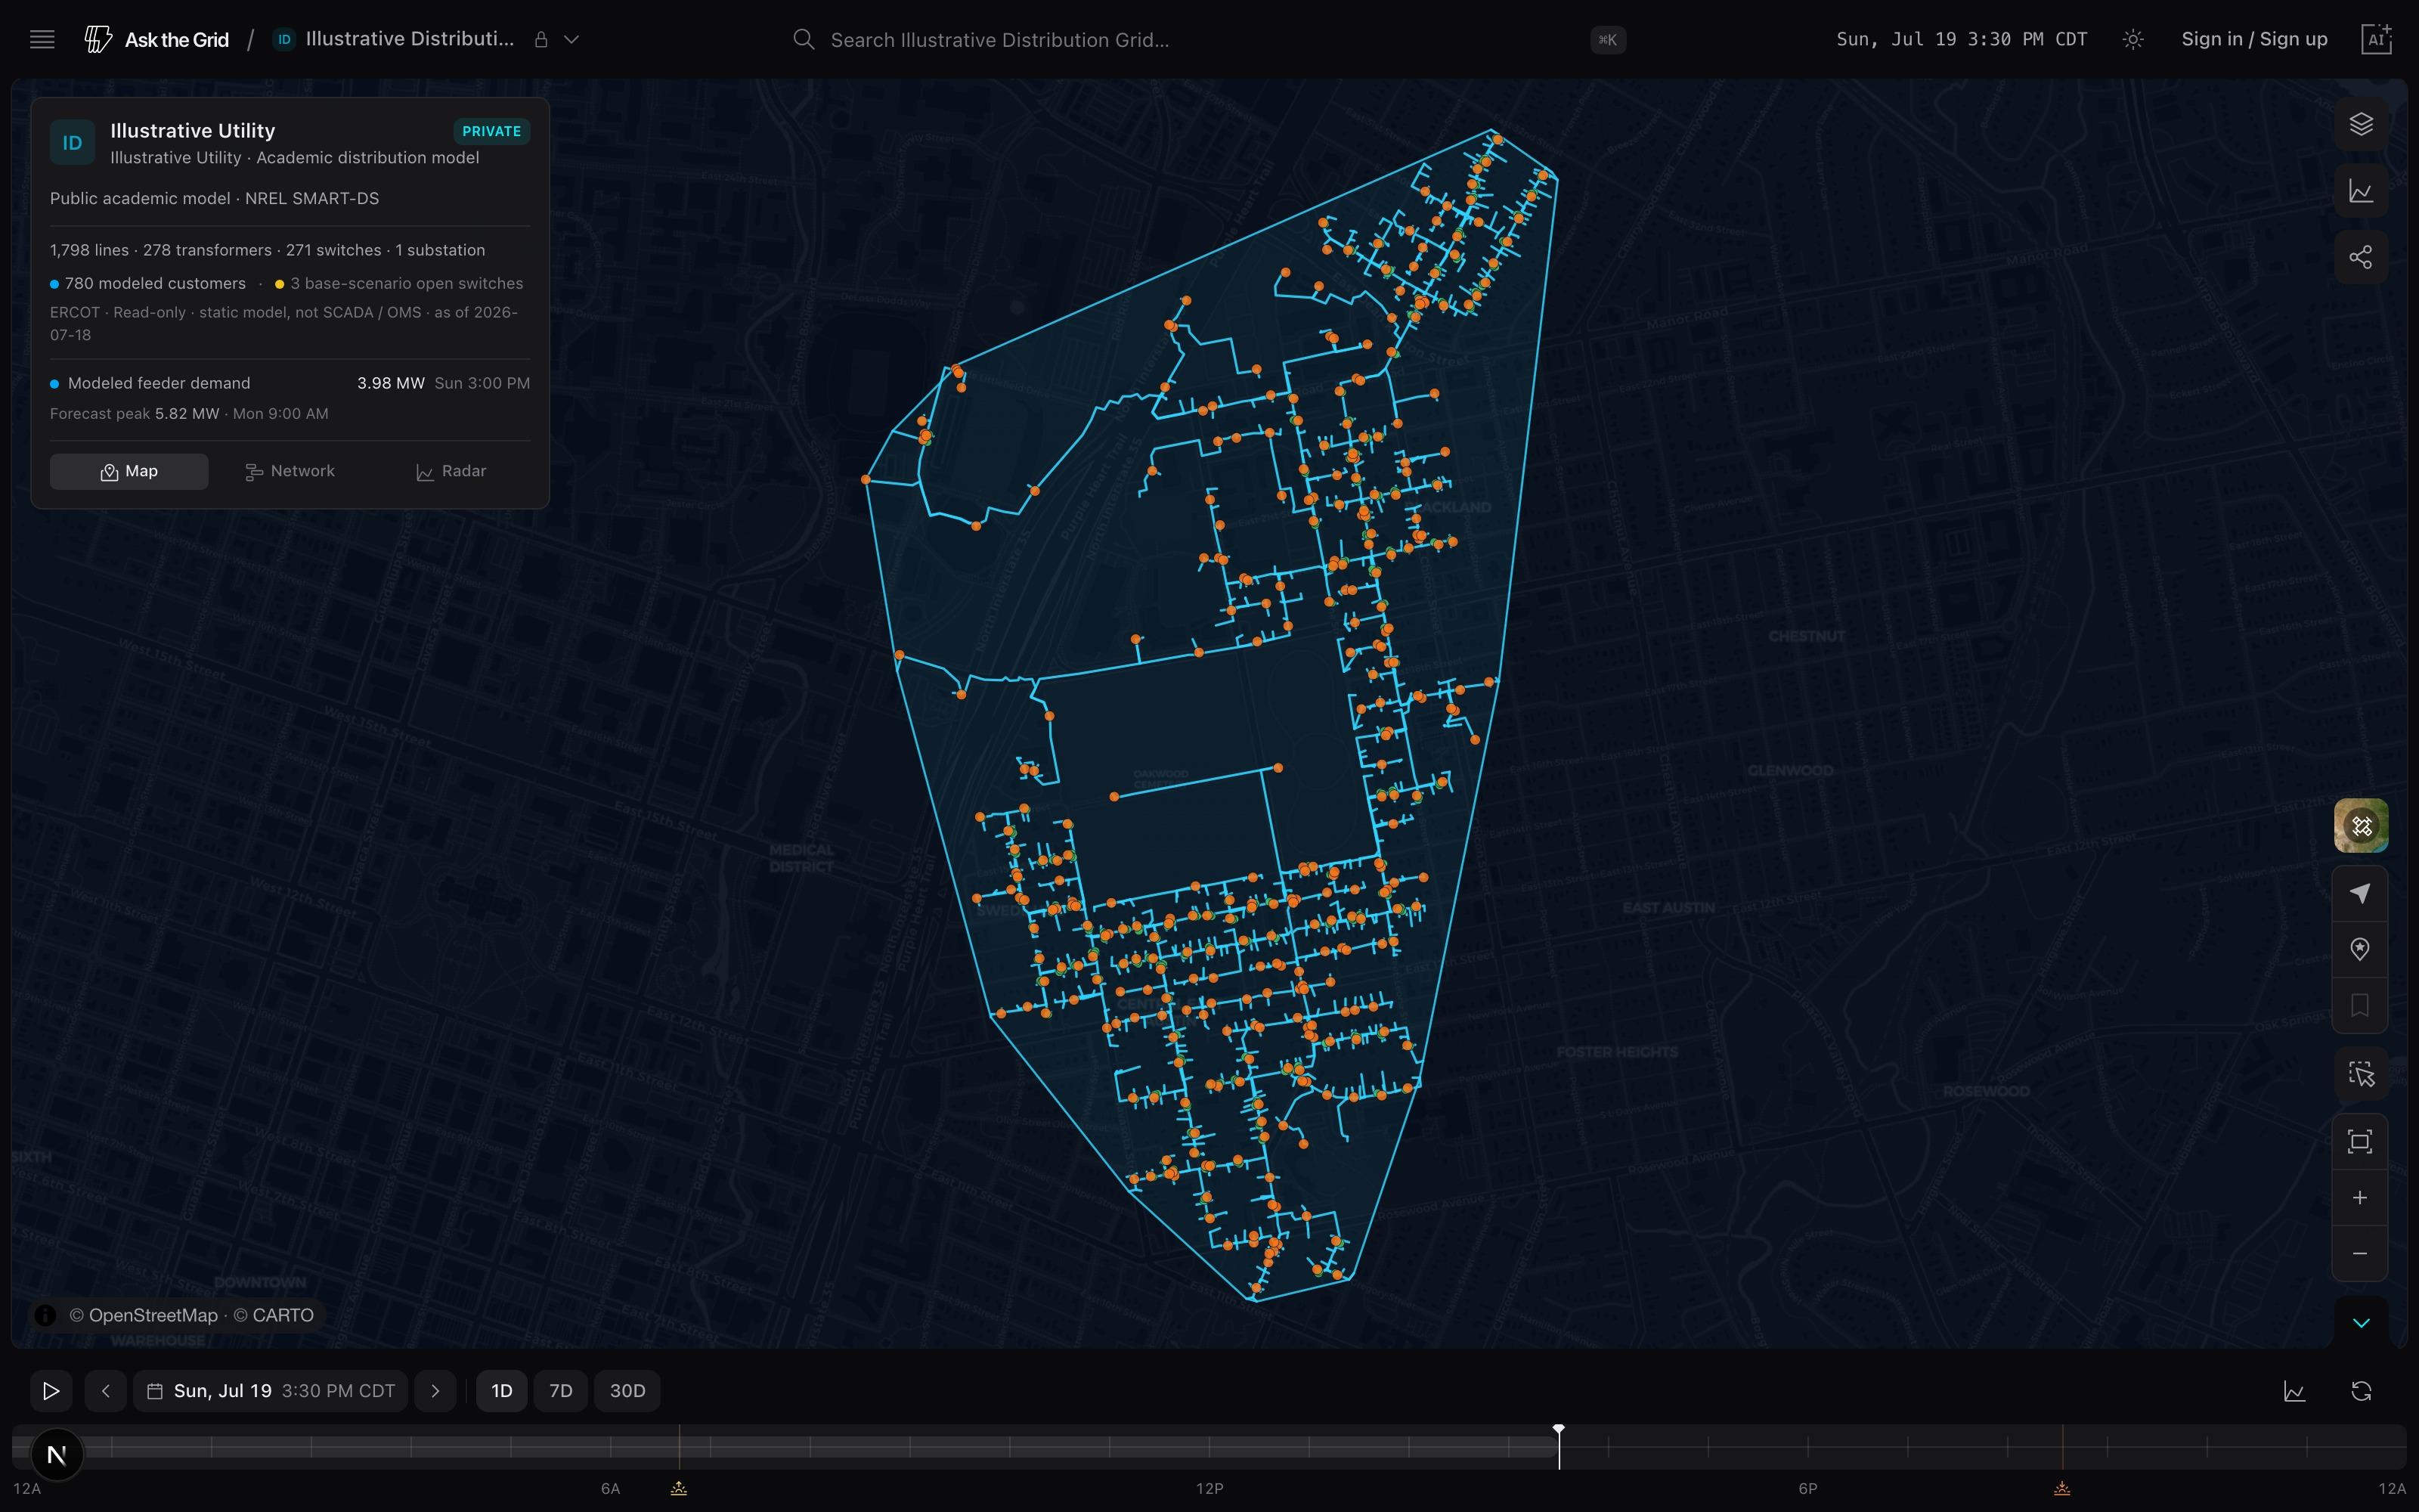Open the OpenStreetMap attribution link
2419x1512 pixels.
143,1315
